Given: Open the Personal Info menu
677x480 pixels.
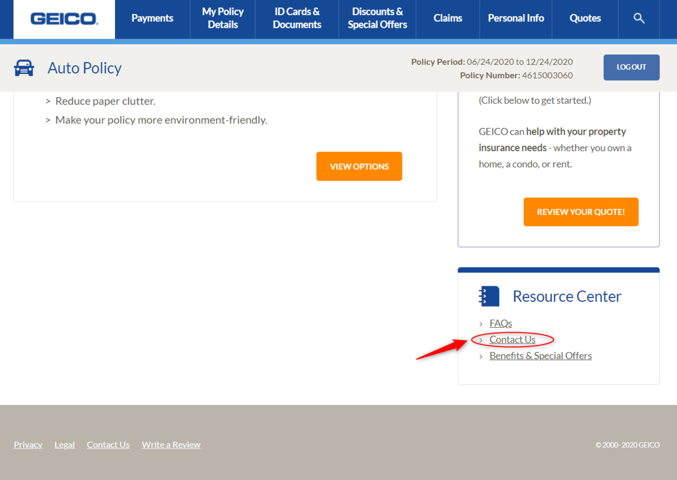Looking at the screenshot, I should pos(516,19).
